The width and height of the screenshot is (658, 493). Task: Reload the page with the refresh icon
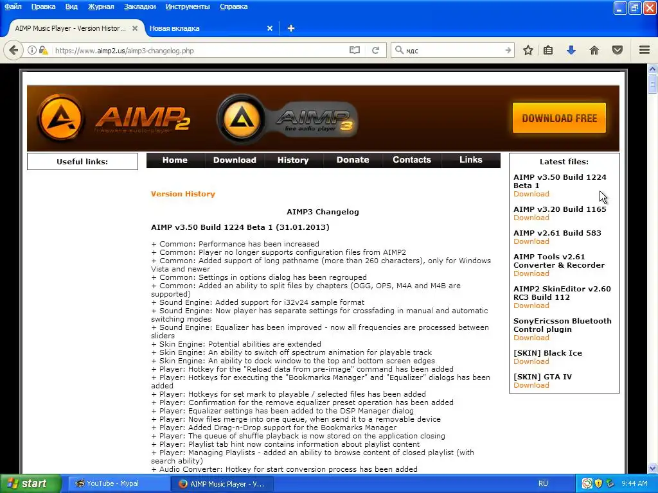tap(375, 50)
